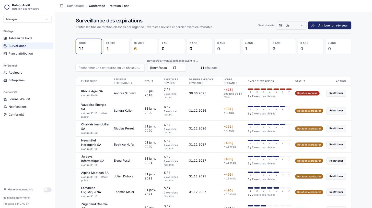The image size is (372, 208).
Task: Click Attribuer un réviseur button
Action: pos(330,25)
